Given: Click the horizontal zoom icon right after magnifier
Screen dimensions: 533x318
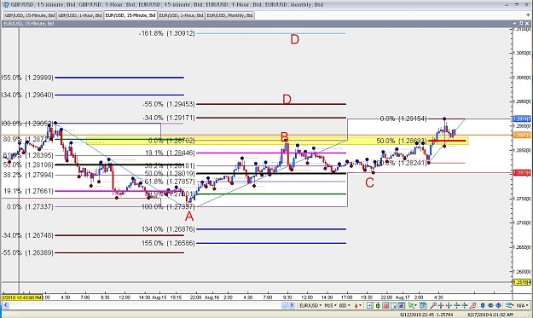Looking at the screenshot, I should pyautogui.click(x=441, y=305).
